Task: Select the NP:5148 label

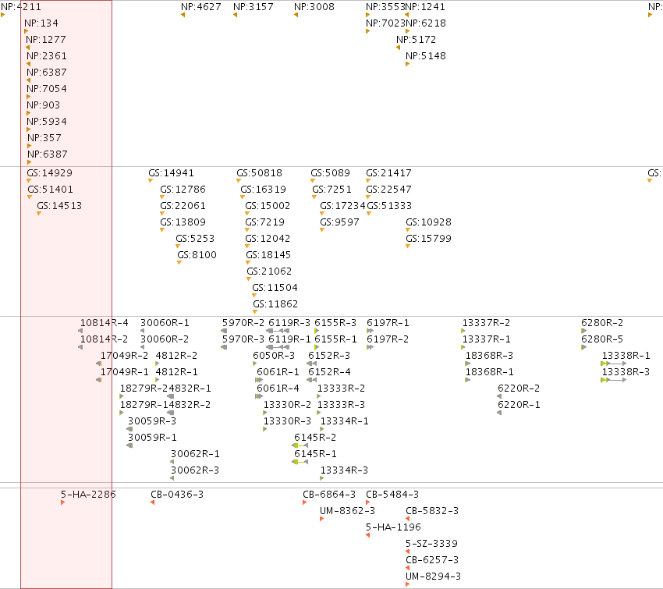Action: 426,56
